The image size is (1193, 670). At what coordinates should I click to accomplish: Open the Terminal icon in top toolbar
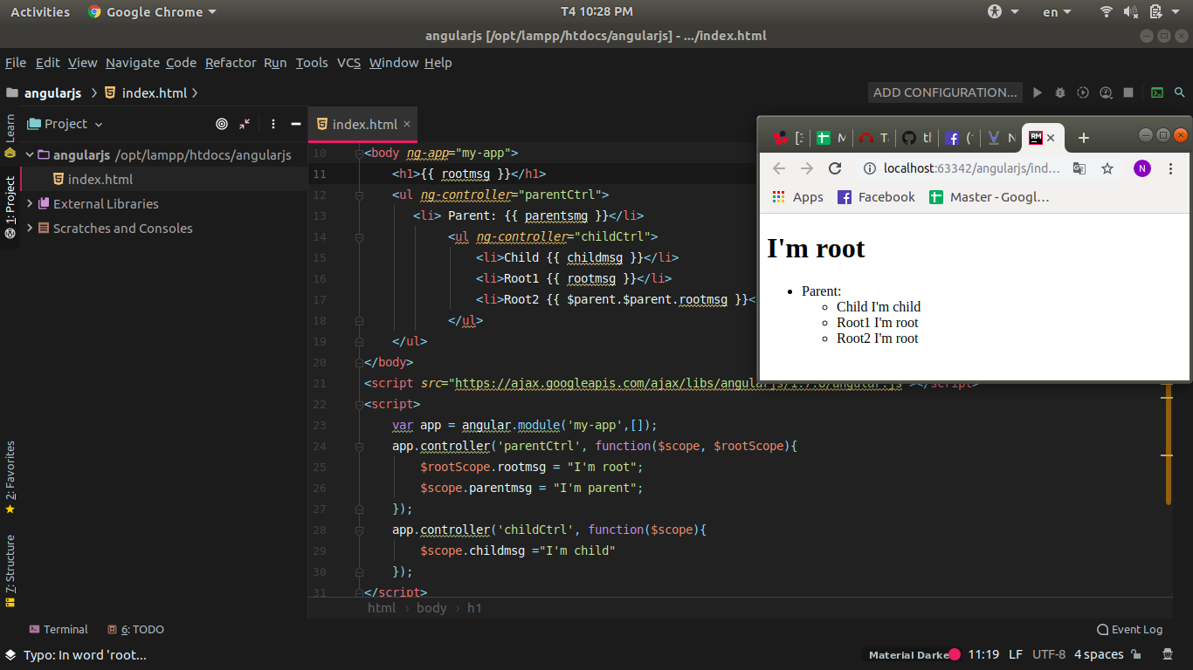(1157, 92)
